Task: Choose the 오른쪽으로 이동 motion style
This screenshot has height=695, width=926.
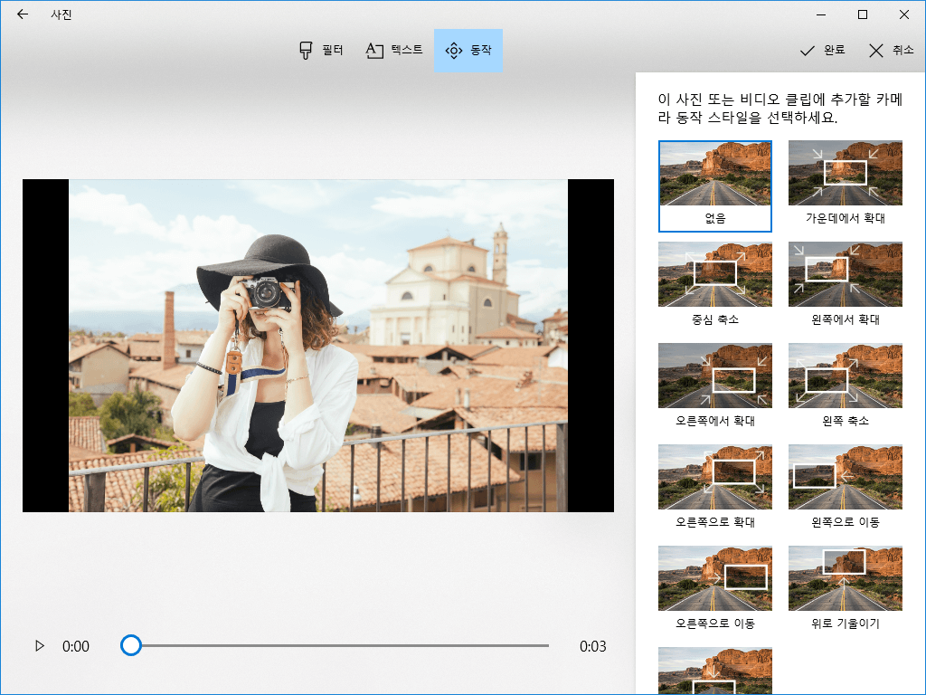Action: tap(715, 590)
